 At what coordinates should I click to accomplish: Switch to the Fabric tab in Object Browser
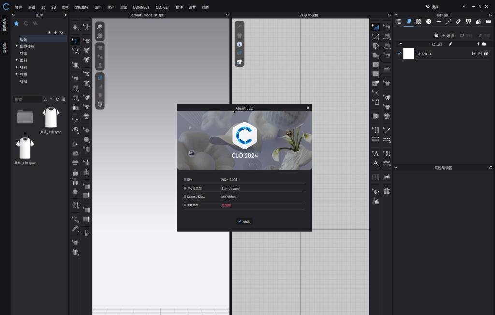pos(408,21)
